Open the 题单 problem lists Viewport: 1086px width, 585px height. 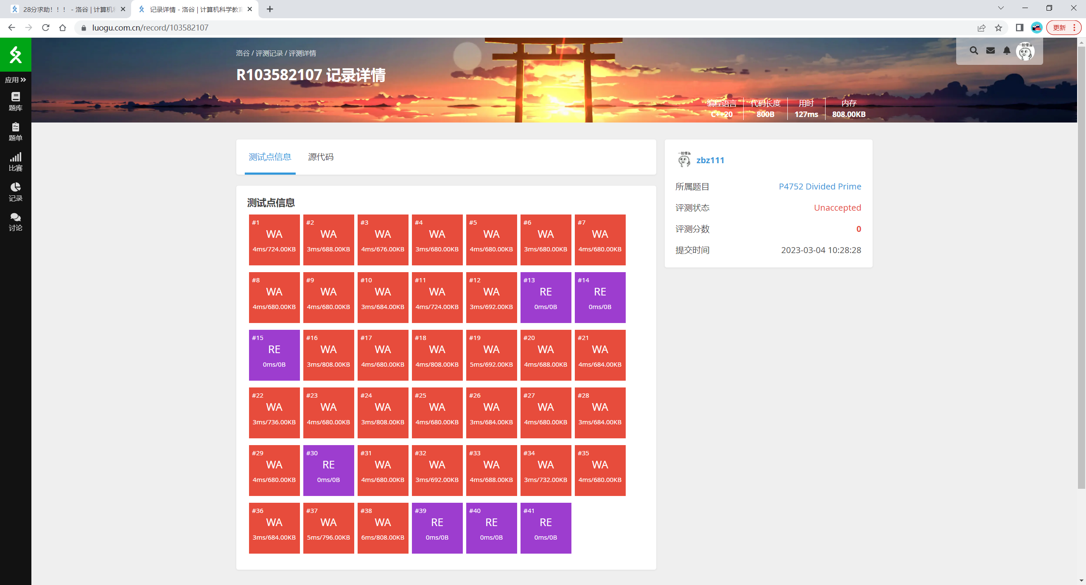click(x=15, y=132)
